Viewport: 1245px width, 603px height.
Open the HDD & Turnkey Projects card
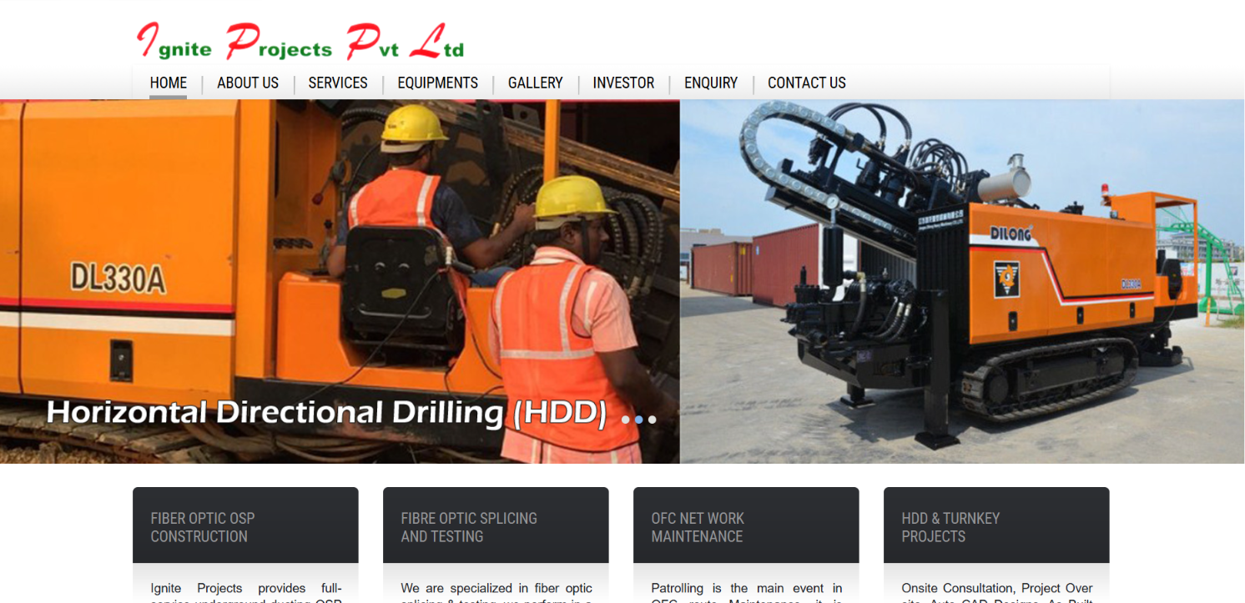(x=996, y=525)
